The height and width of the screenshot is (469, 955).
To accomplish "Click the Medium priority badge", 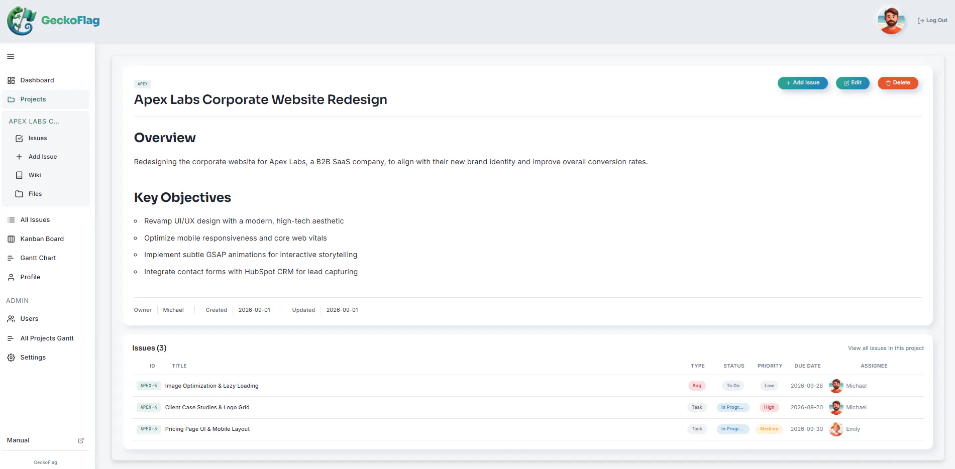I will click(x=769, y=429).
